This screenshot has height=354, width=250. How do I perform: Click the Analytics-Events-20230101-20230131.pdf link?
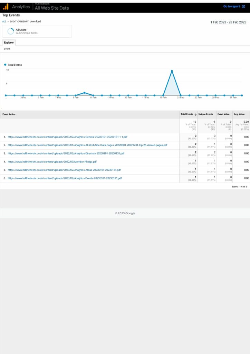pos(65,178)
